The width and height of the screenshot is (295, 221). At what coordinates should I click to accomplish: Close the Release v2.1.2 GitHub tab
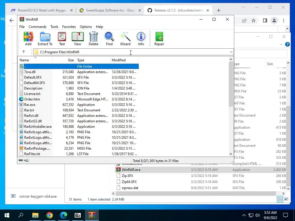(208, 10)
